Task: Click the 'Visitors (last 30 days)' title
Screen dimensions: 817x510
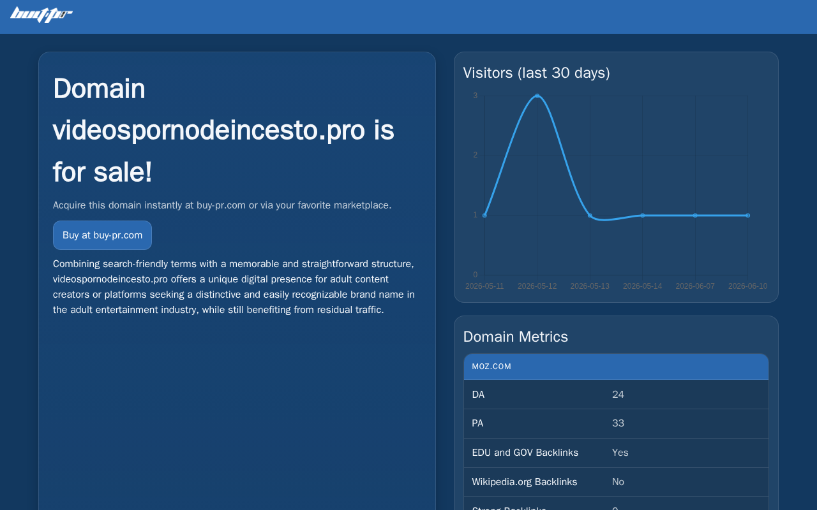Action: 537,73
